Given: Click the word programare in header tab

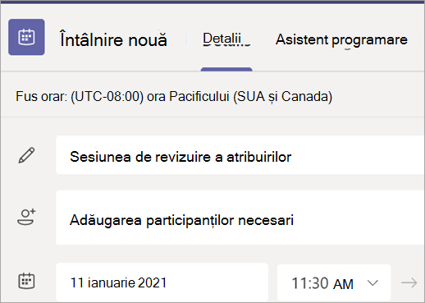Looking at the screenshot, I should point(370,40).
